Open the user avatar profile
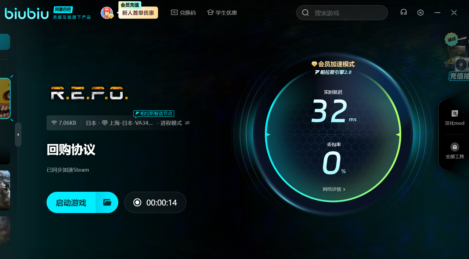Image resolution: width=469 pixels, height=259 pixels. point(107,13)
